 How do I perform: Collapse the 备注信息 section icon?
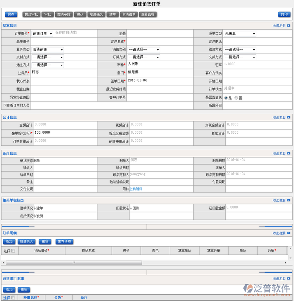(x=289, y=153)
